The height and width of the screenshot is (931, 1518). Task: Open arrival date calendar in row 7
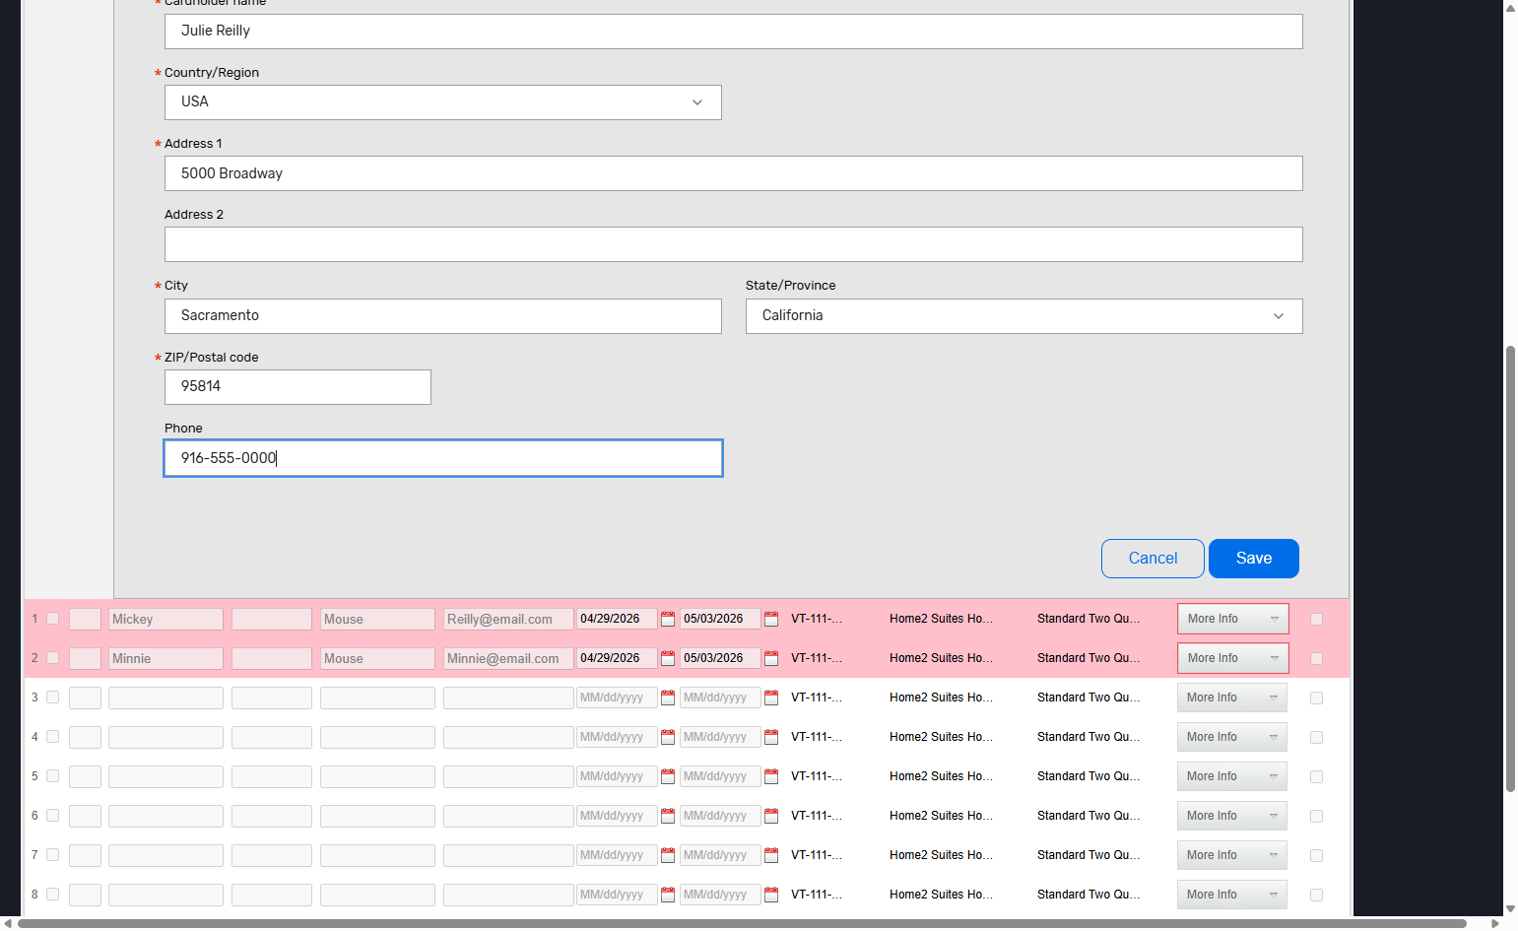coord(668,855)
